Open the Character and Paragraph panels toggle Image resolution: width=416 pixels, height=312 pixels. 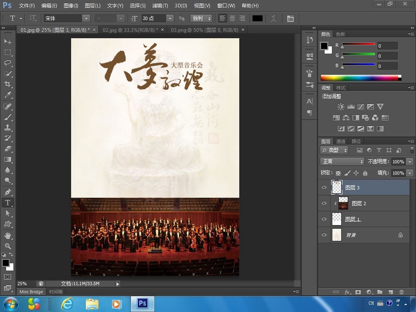290,18
